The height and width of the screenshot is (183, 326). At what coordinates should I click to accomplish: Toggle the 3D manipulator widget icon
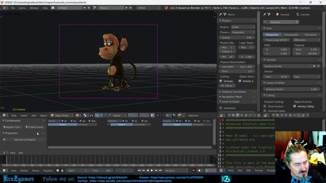97,115
